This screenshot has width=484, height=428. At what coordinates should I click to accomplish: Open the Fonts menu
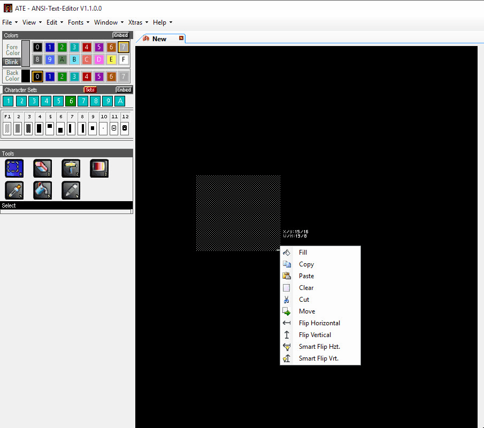[78, 22]
